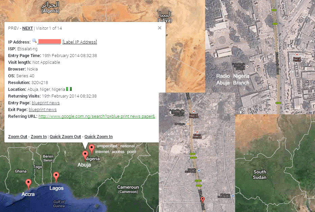The height and width of the screenshot is (212, 315).
Task: Click the General Hospital icon in top-right inset
Action: point(297,54)
